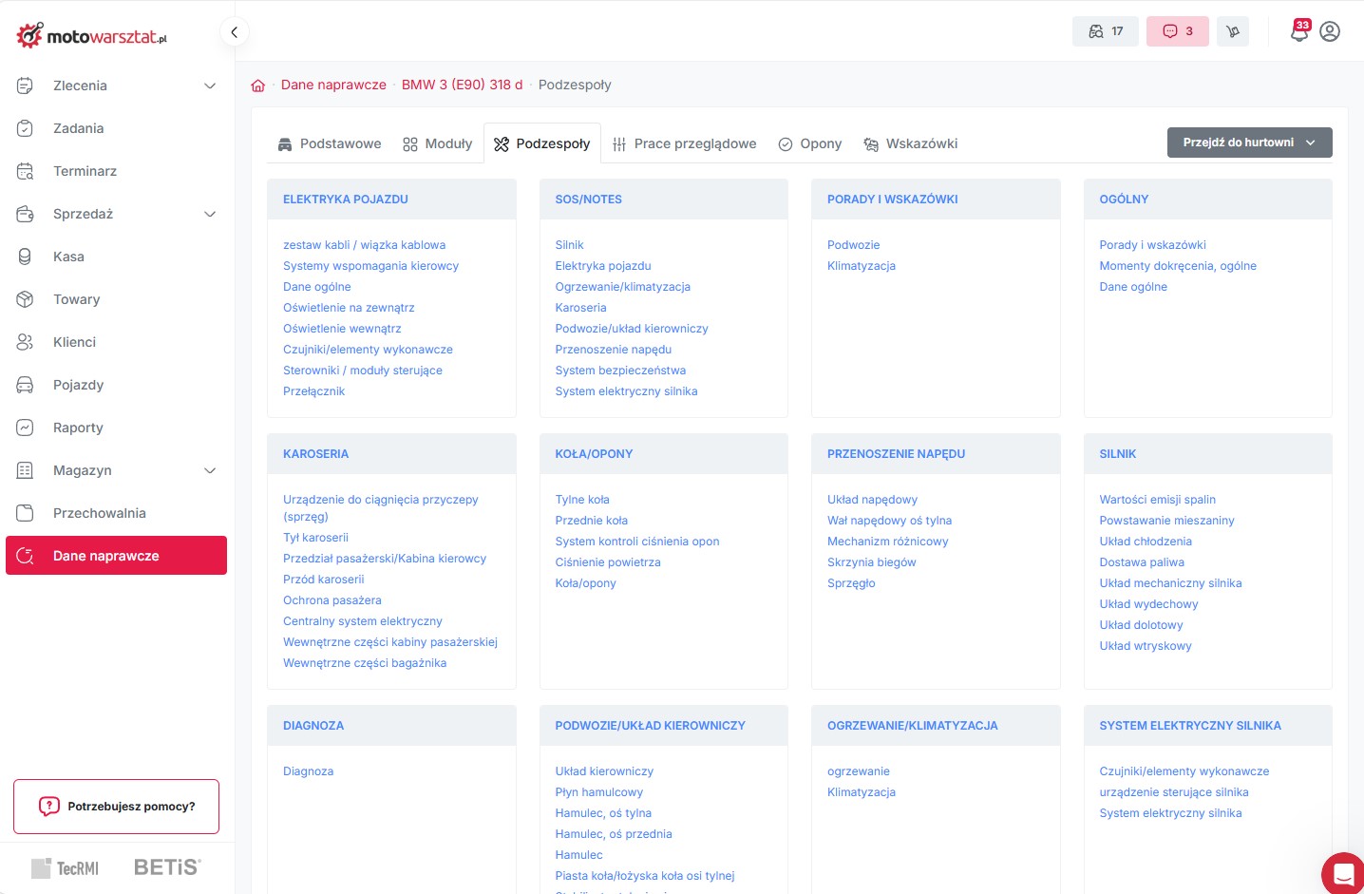Open the Skrzynia biegów link

pos(871,562)
